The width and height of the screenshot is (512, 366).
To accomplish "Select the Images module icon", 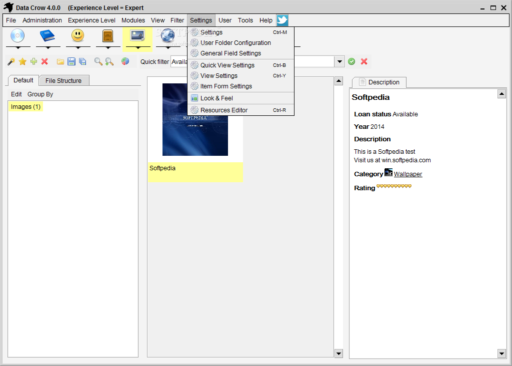I will [x=137, y=35].
